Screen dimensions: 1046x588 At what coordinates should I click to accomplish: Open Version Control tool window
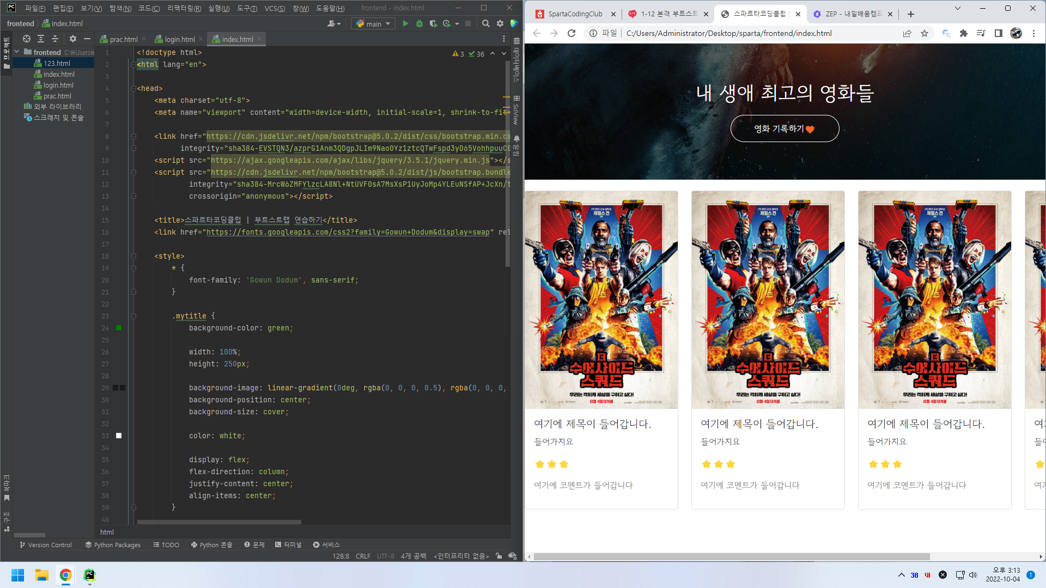pyautogui.click(x=45, y=544)
